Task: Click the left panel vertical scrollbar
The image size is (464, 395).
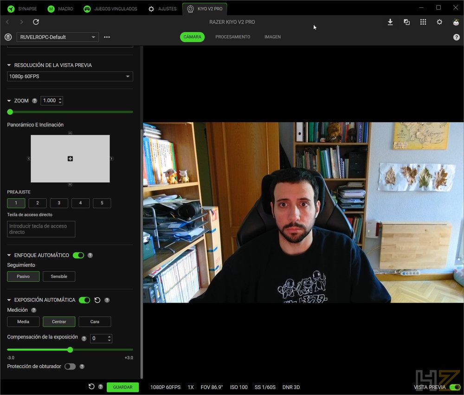Action: [142, 253]
